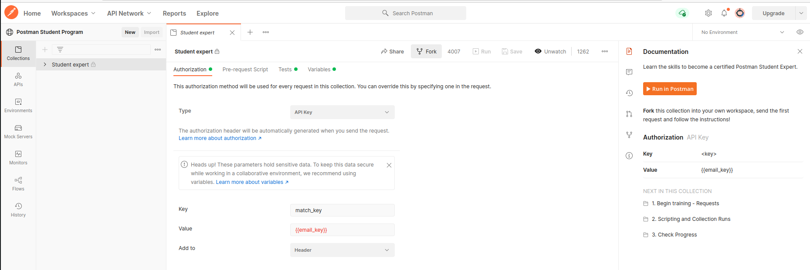
Task: Switch to the Variables tab
Action: coord(322,70)
